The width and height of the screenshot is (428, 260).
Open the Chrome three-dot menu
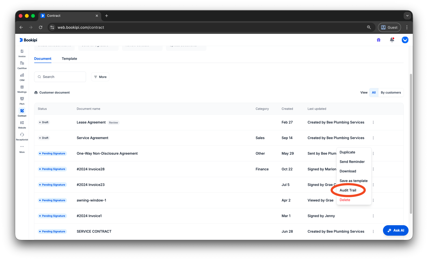point(407,27)
